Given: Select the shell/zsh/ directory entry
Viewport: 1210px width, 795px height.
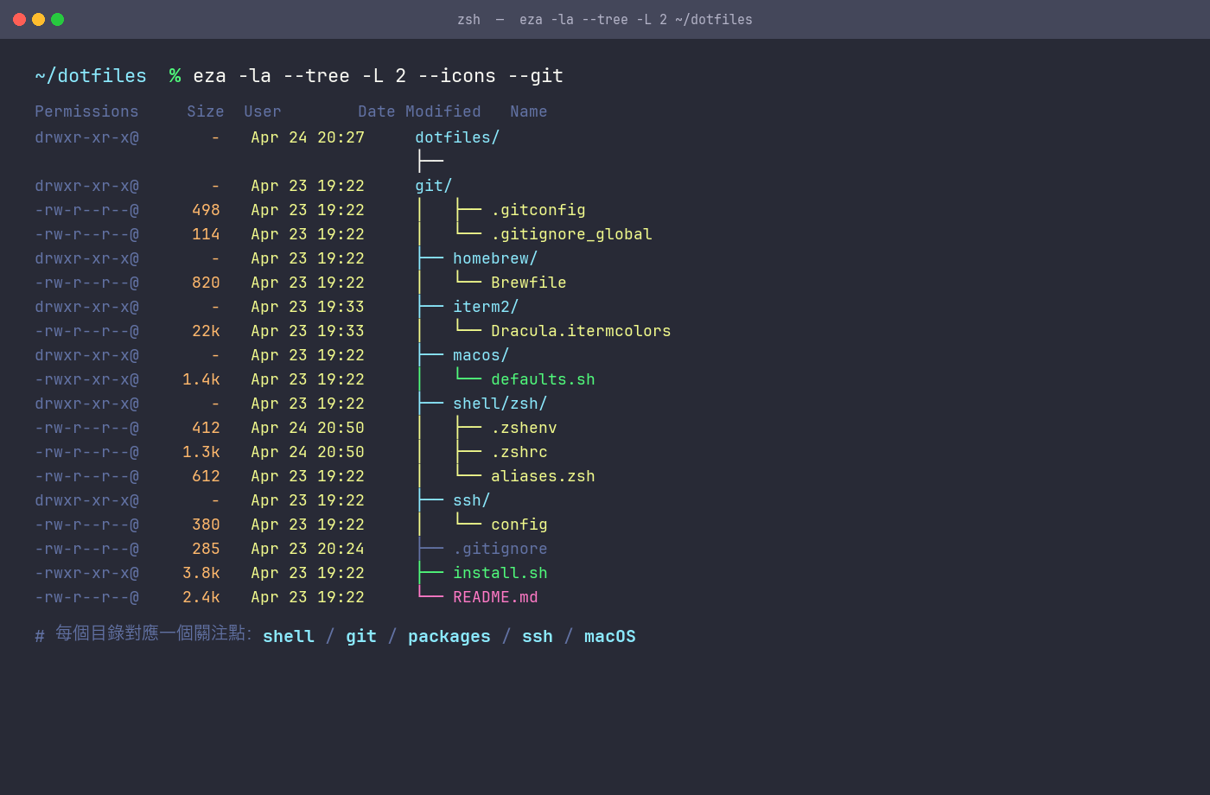Looking at the screenshot, I should [500, 404].
